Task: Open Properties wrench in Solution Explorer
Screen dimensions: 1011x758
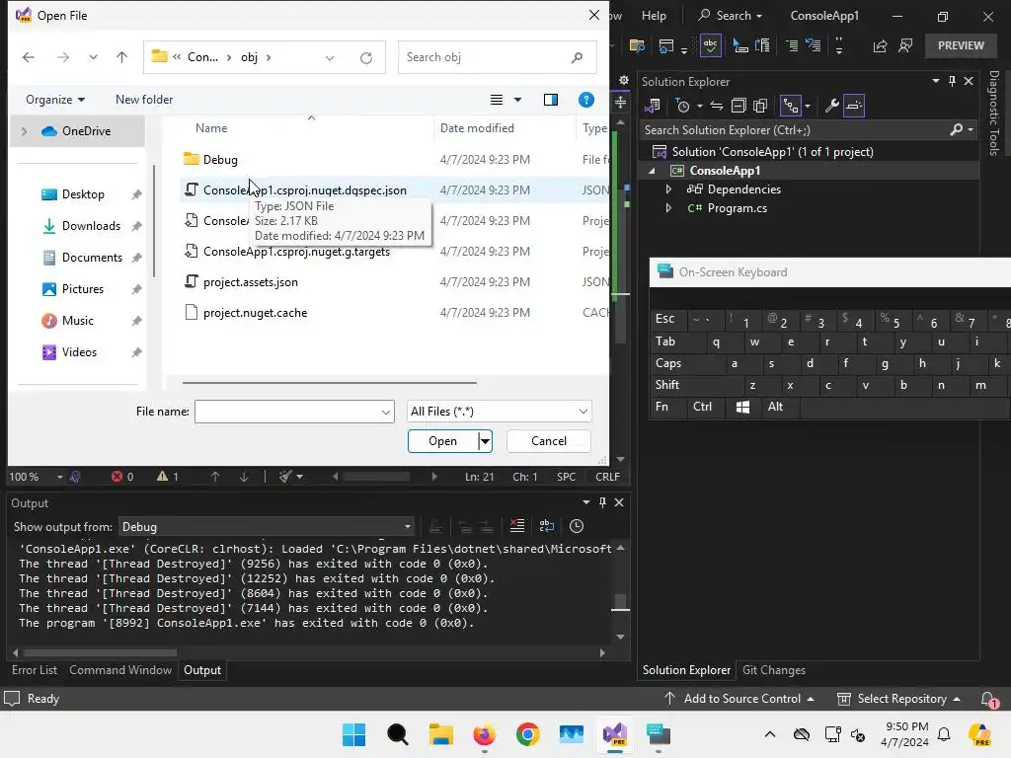Action: tap(831, 106)
